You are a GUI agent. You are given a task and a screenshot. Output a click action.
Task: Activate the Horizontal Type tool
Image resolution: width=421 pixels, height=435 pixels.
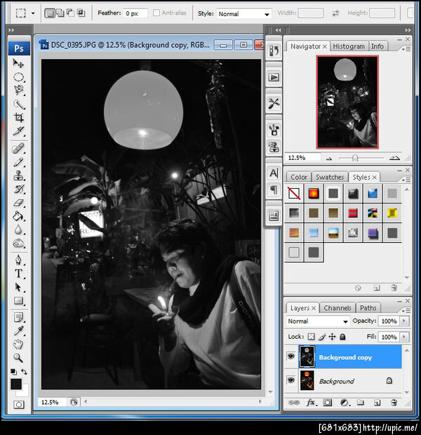tap(19, 273)
